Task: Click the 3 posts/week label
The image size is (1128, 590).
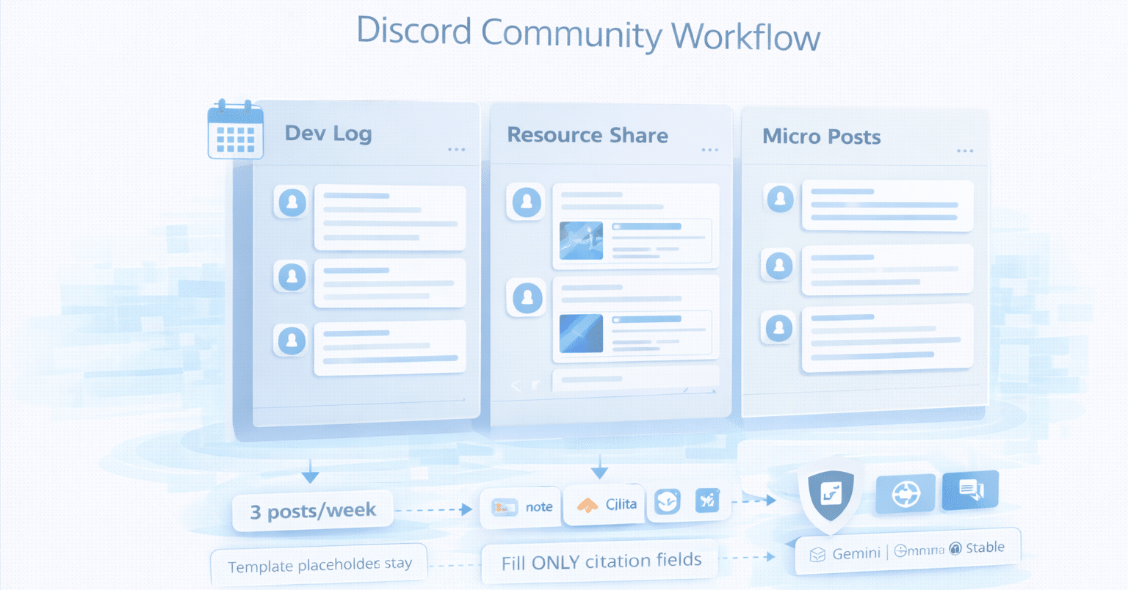Action: click(311, 509)
